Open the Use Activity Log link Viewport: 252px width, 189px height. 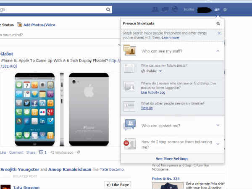[x=153, y=92]
